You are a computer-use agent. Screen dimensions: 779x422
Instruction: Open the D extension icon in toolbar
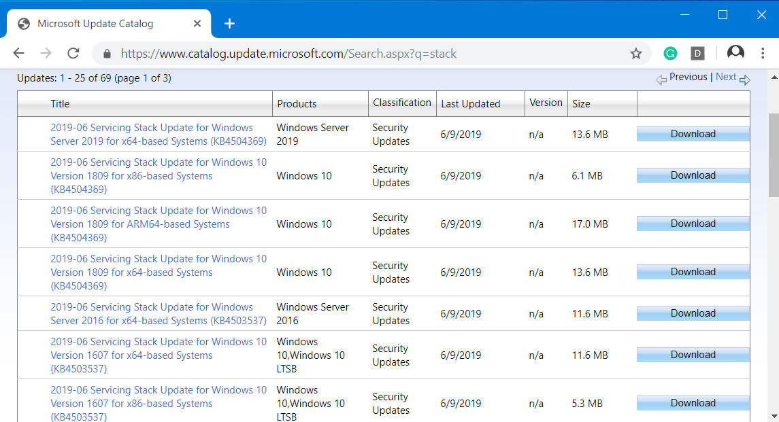pyautogui.click(x=697, y=54)
